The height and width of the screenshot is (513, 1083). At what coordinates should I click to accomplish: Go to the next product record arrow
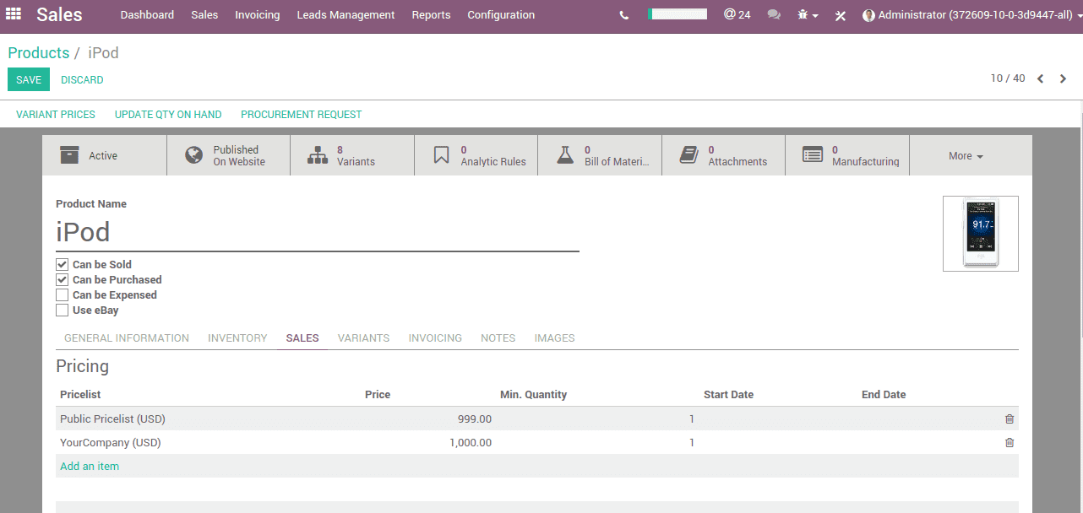coord(1064,78)
